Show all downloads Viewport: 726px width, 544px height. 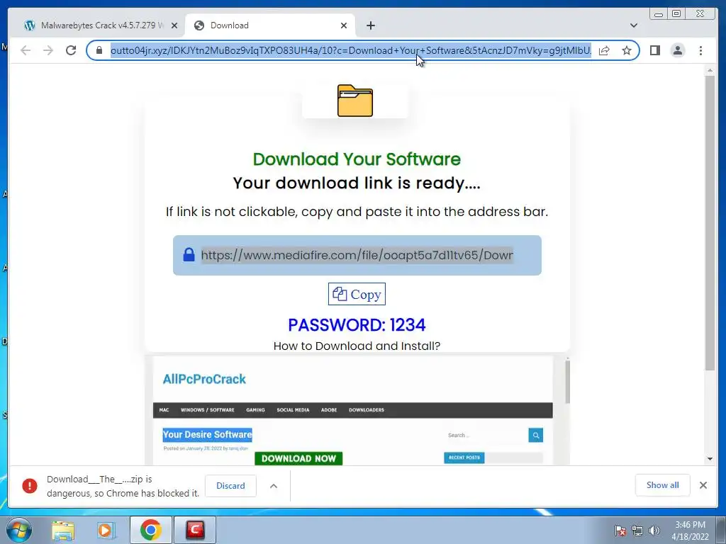pos(663,485)
